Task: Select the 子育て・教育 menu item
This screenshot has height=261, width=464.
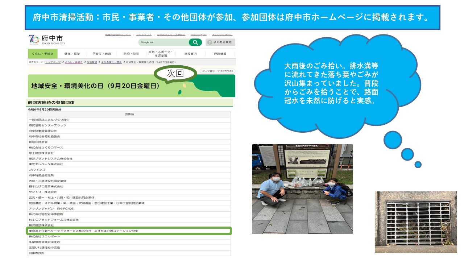Action: 101,54
